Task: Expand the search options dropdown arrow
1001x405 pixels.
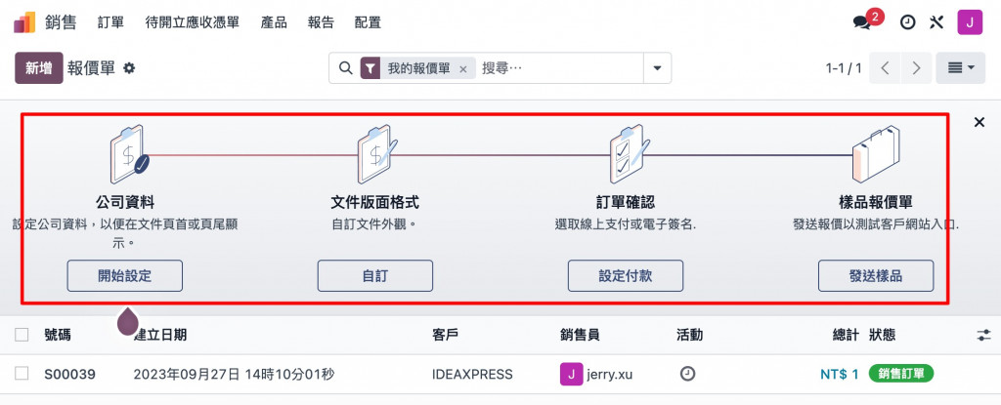Action: (x=658, y=68)
